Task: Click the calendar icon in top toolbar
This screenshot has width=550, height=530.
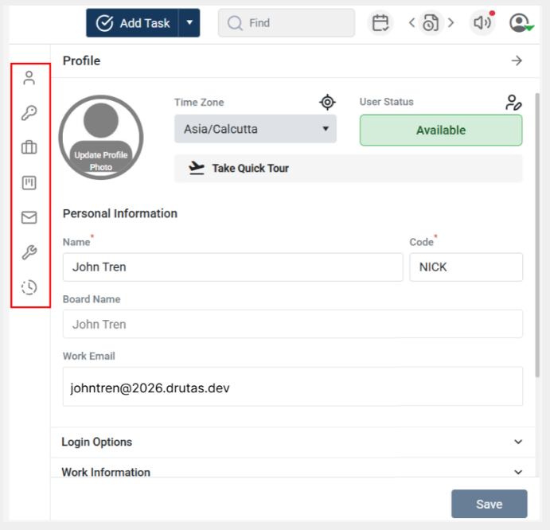Action: tap(380, 23)
